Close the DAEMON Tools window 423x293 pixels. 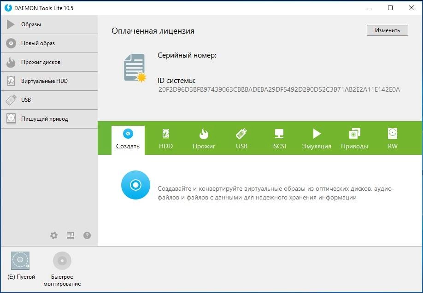[x=411, y=8]
